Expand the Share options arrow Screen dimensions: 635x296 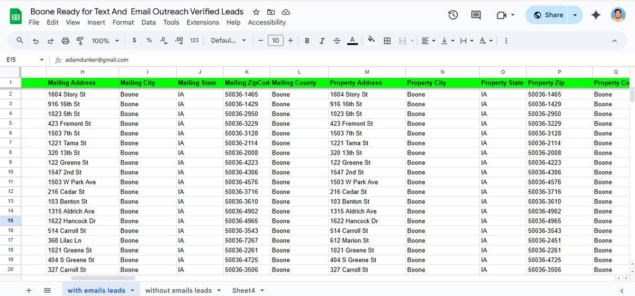[575, 15]
